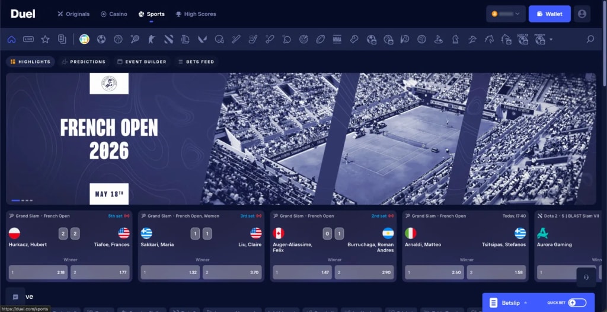
Task: Bet on Sakkari at 1.32
Action: point(170,272)
